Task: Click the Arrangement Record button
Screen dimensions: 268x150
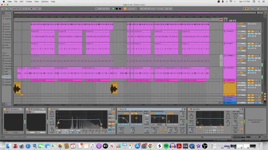Action: click(x=120, y=9)
